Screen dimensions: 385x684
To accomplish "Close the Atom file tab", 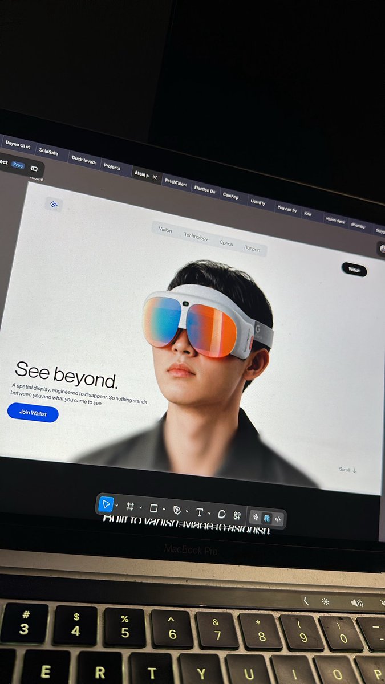I will pos(155,177).
